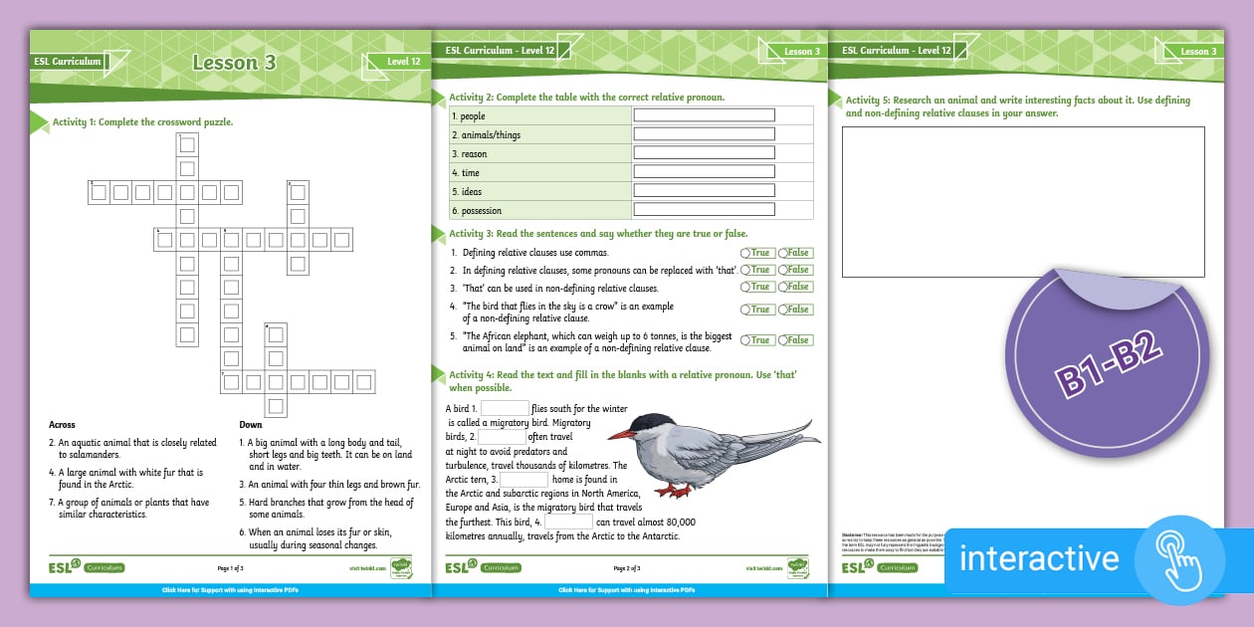Select False for statement 4 in Activity 3
The image size is (1254, 627).
[x=795, y=310]
